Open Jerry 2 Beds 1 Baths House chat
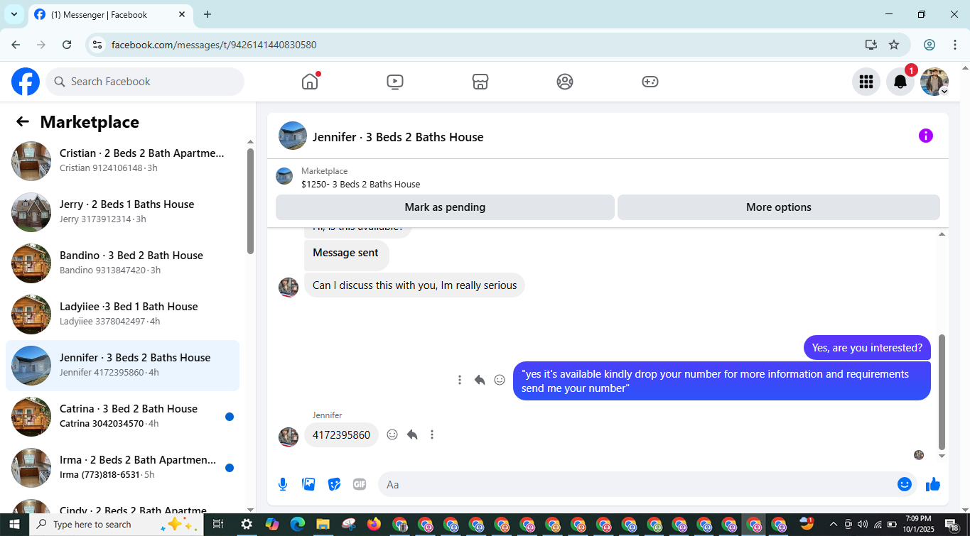Viewport: 970px width, 536px height. pos(122,212)
